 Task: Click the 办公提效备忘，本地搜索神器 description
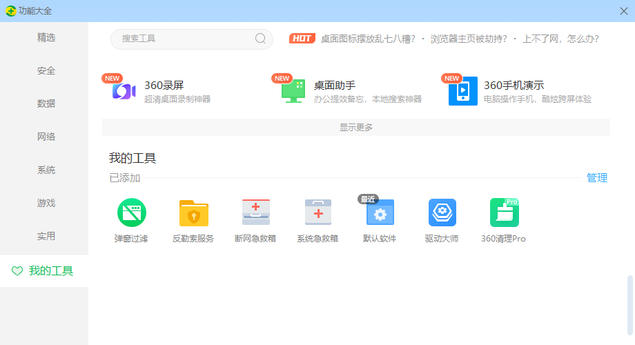click(368, 99)
